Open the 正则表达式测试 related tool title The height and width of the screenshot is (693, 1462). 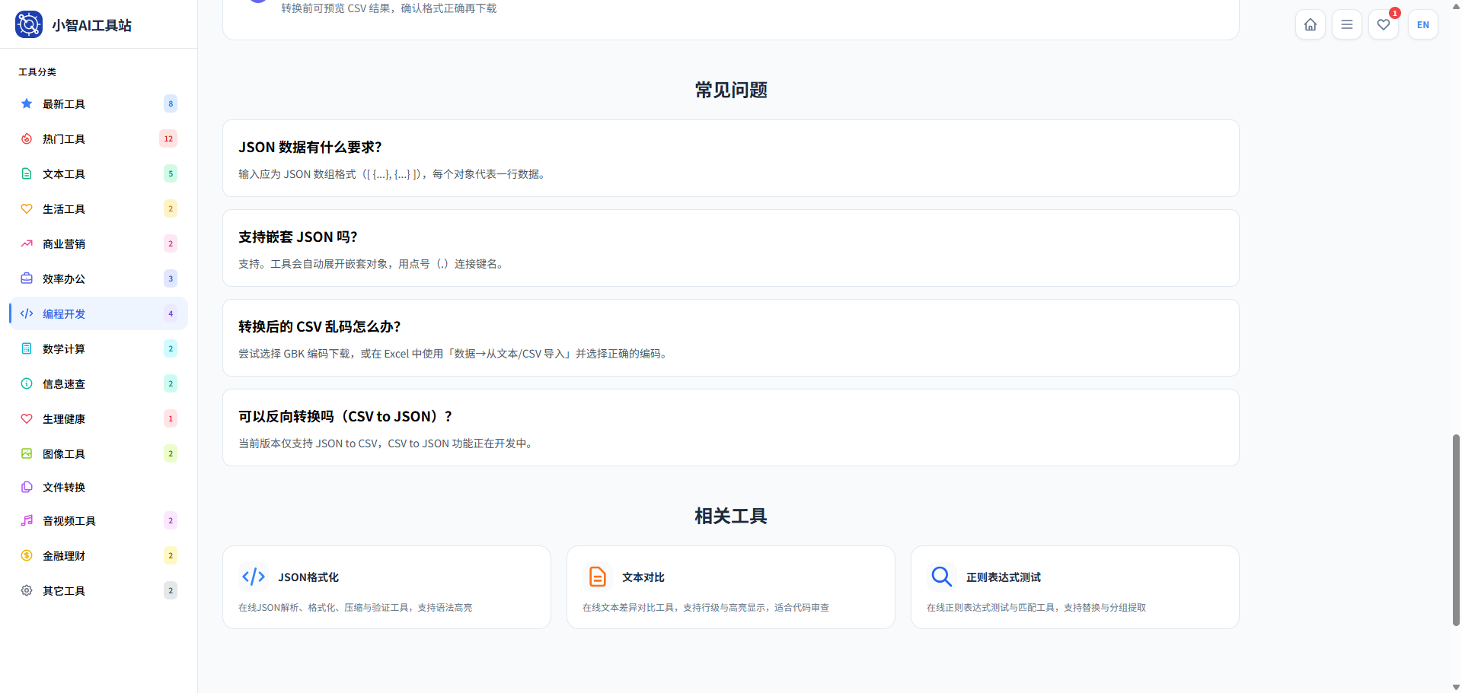click(1004, 577)
